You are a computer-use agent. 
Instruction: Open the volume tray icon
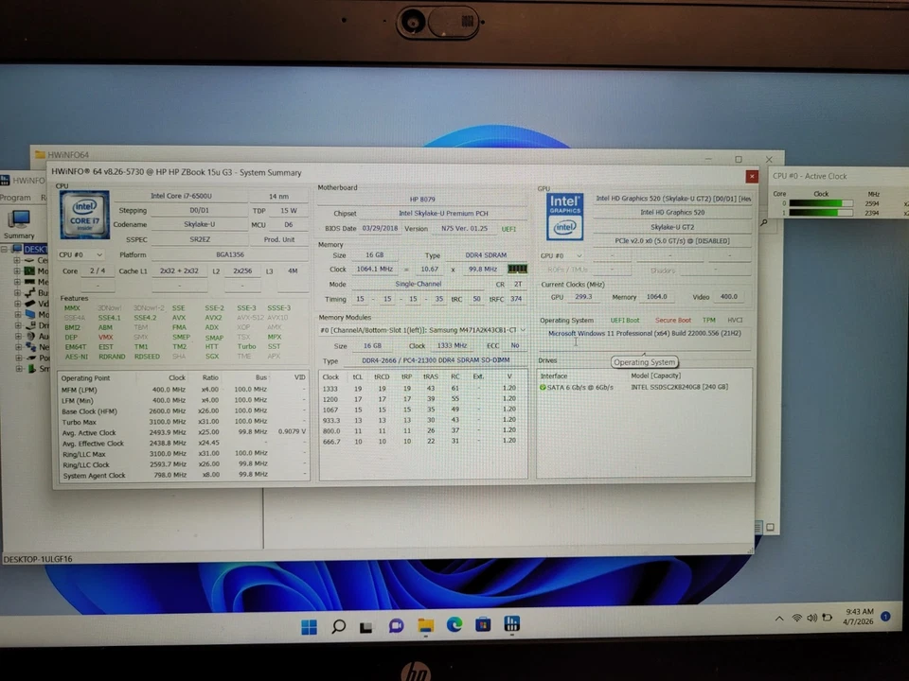(x=811, y=619)
